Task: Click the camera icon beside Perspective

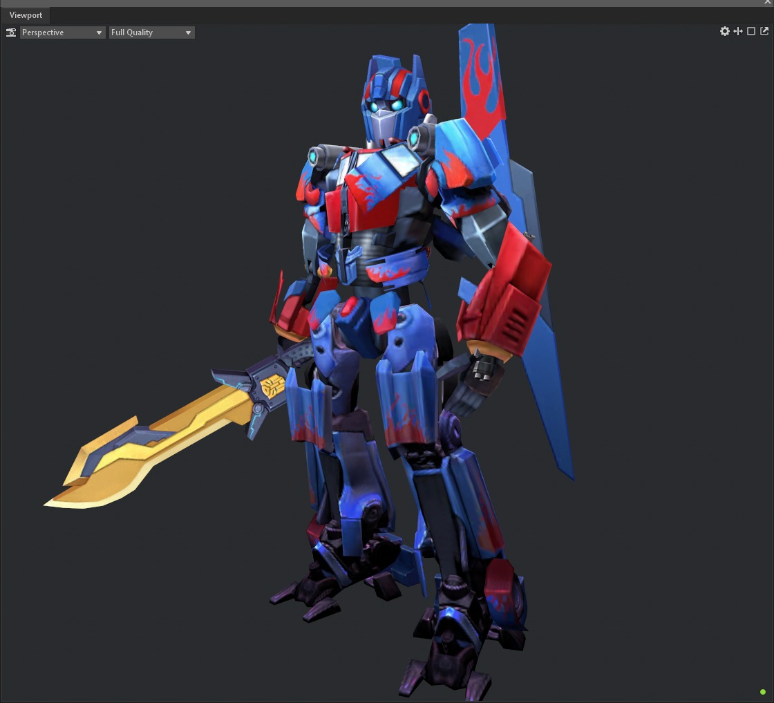Action: 11,32
